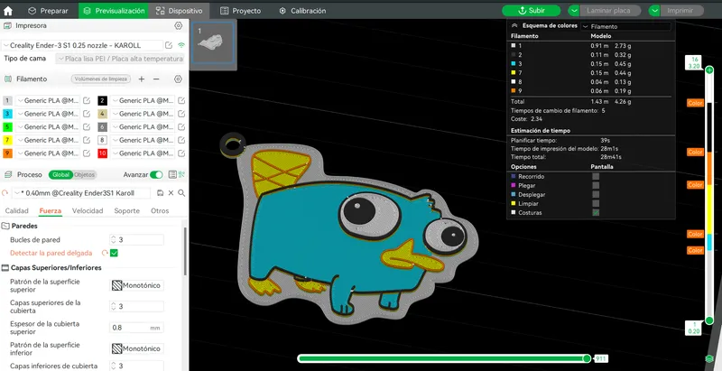Go to the home screen icon
The height and width of the screenshot is (371, 722).
tap(8, 11)
